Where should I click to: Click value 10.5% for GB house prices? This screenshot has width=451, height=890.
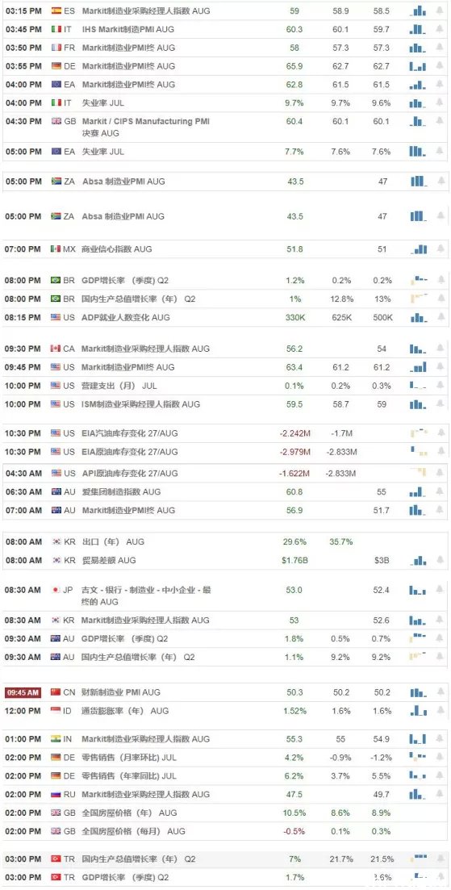click(x=294, y=813)
